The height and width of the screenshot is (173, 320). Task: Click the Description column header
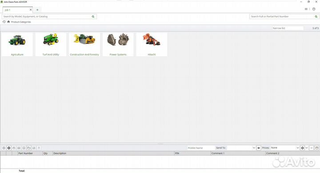click(113, 153)
